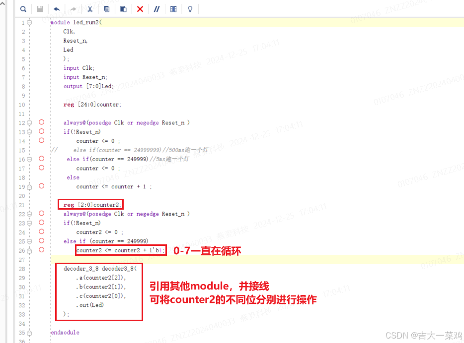This screenshot has width=464, height=343.
Task: Click 'input Reset_n;' on line 7
Action: [85, 77]
